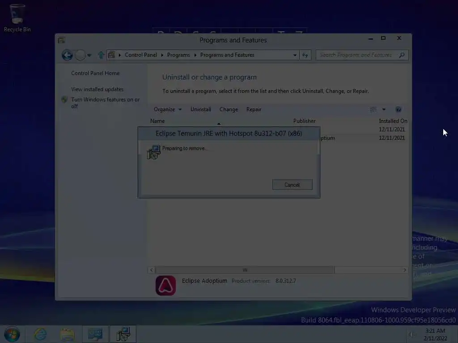Click the Programs and Features breadcrumb
The image size is (458, 343).
pyautogui.click(x=227, y=55)
